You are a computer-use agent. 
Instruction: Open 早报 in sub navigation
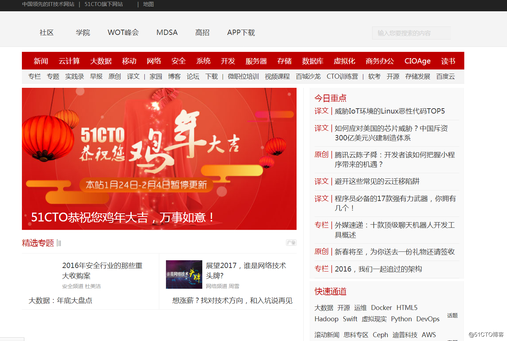pyautogui.click(x=96, y=77)
